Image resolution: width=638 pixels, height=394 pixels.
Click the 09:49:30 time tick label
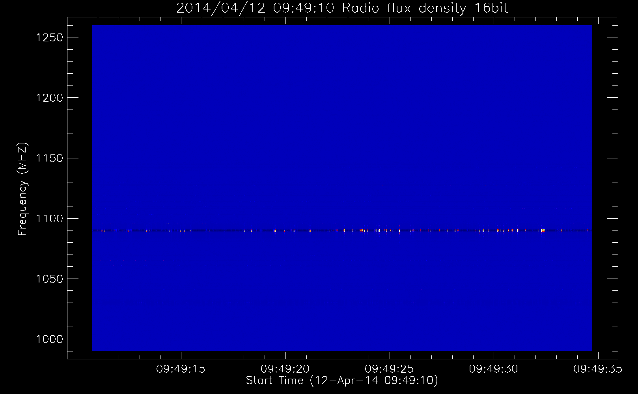(493, 369)
